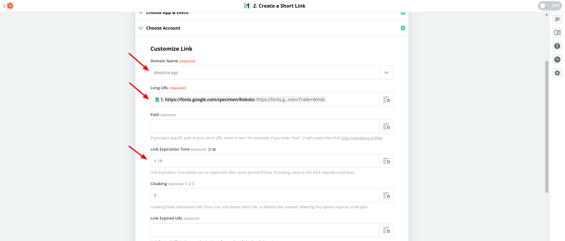565x241 pixels.
Task: Click the green checkmark on Choose App & Event
Action: 403,13
